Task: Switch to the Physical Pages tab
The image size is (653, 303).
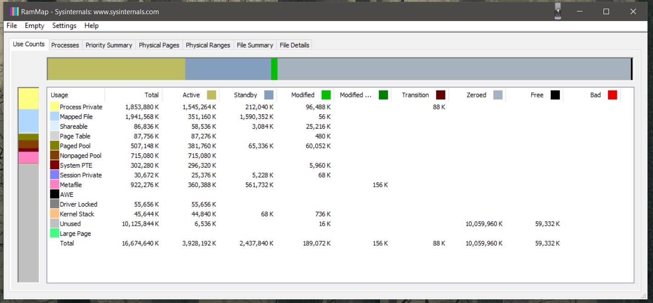Action: (159, 45)
